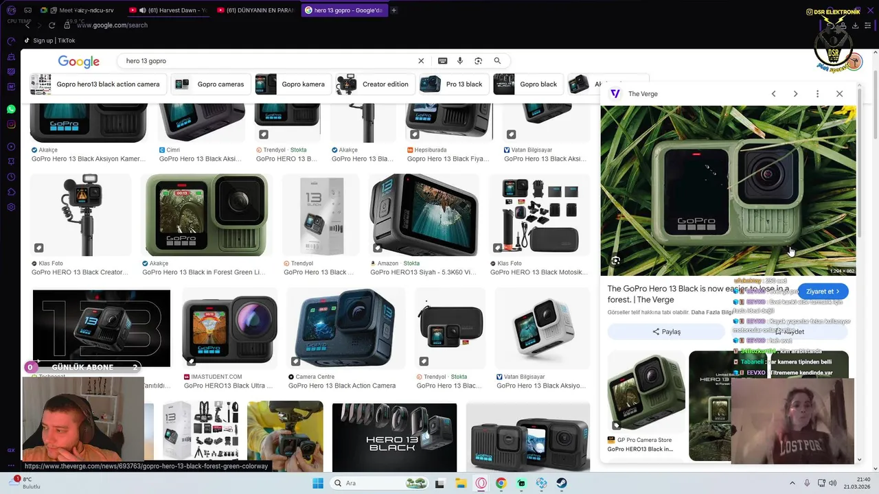879x494 pixels.
Task: Open the HERO 13 BLACK lens lineup thumbnail
Action: coord(394,438)
